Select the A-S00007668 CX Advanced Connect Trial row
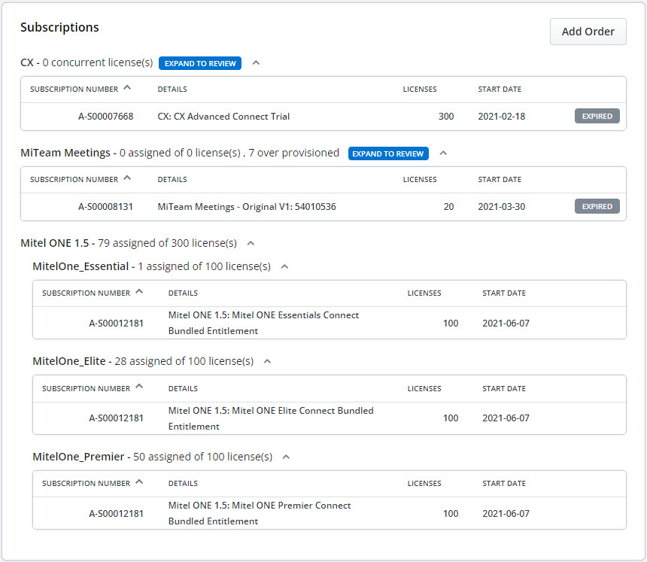Viewport: 647px width, 562px height. 323,117
